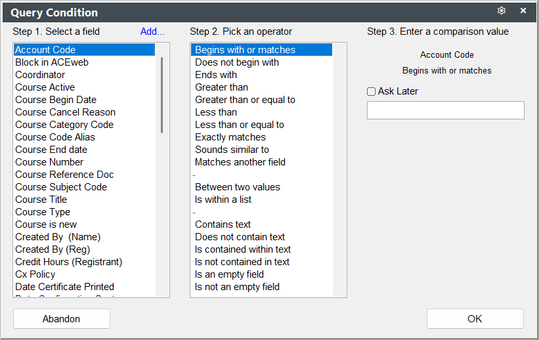This screenshot has height=340, width=539.
Task: Close the Query Condition dialog
Action: 523,11
